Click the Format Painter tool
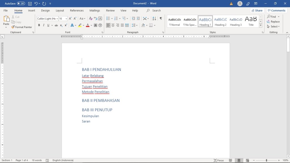290x163 pixels. pyautogui.click(x=22, y=27)
